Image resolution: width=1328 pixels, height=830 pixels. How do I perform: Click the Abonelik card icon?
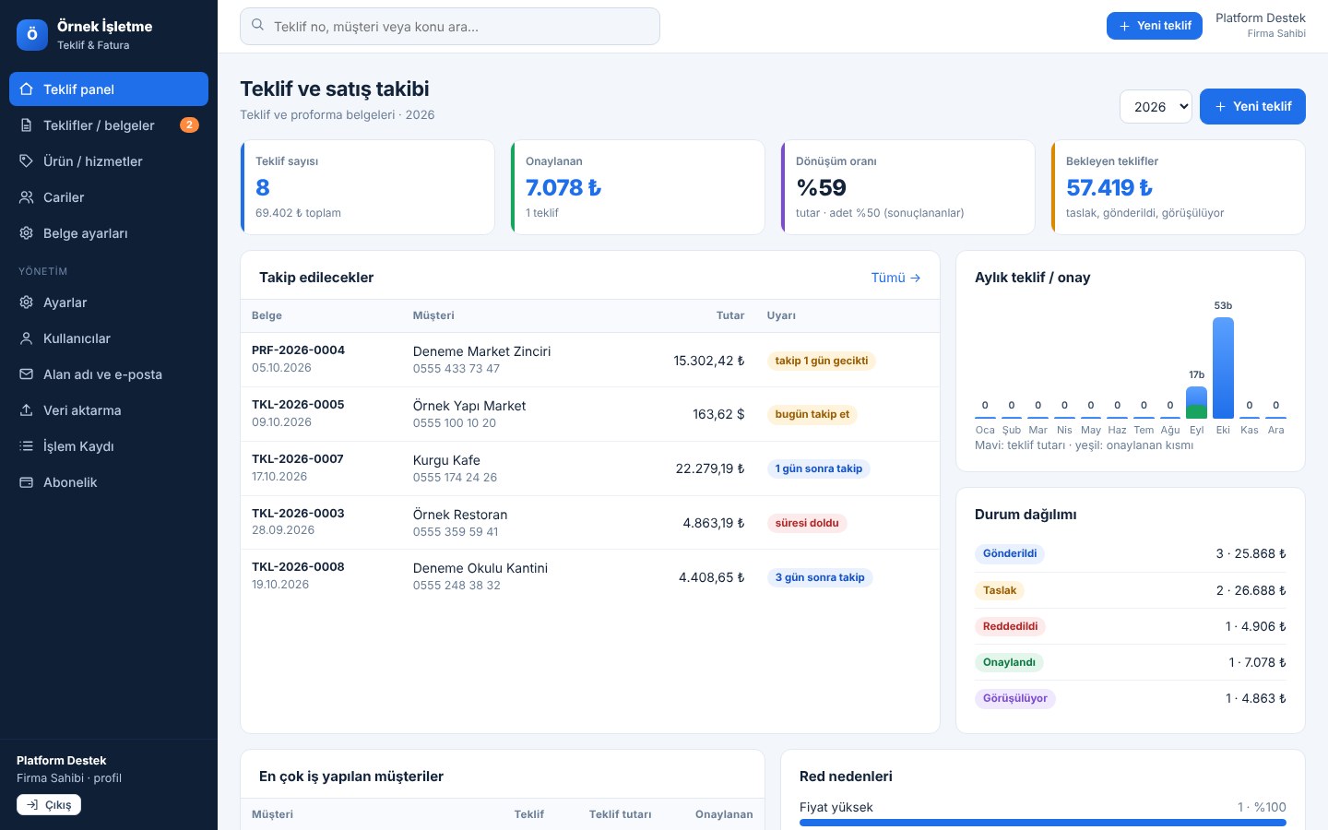27,482
